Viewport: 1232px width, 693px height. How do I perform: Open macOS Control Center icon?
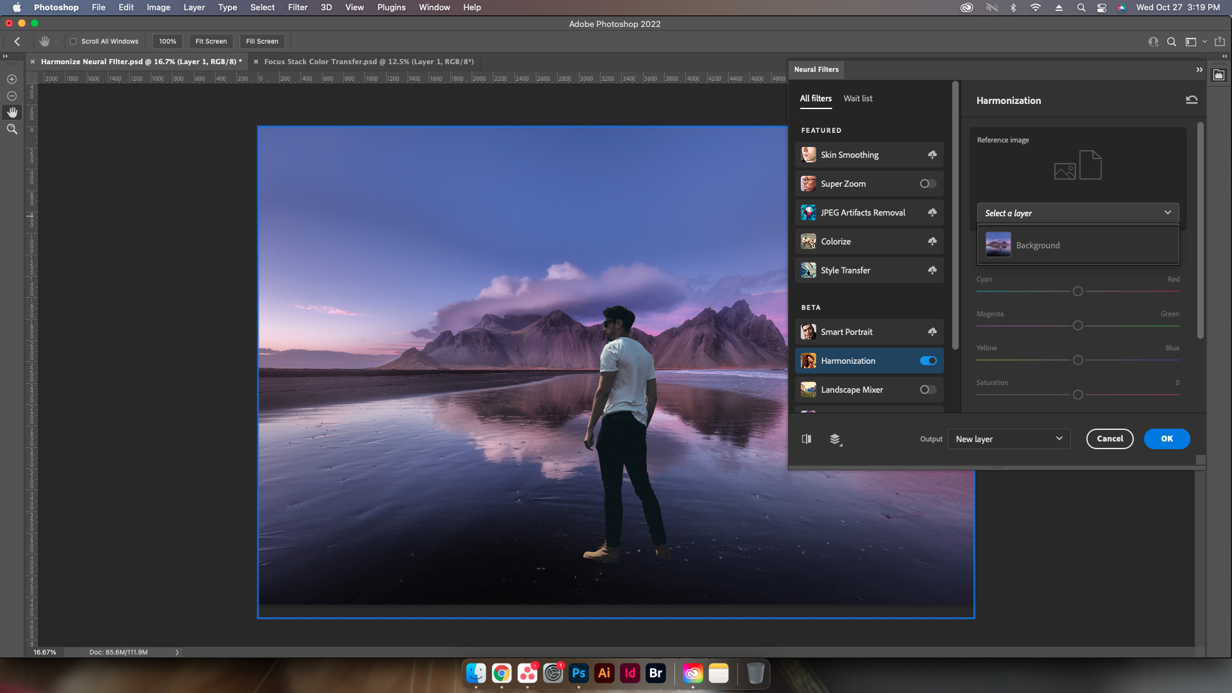coord(1102,7)
